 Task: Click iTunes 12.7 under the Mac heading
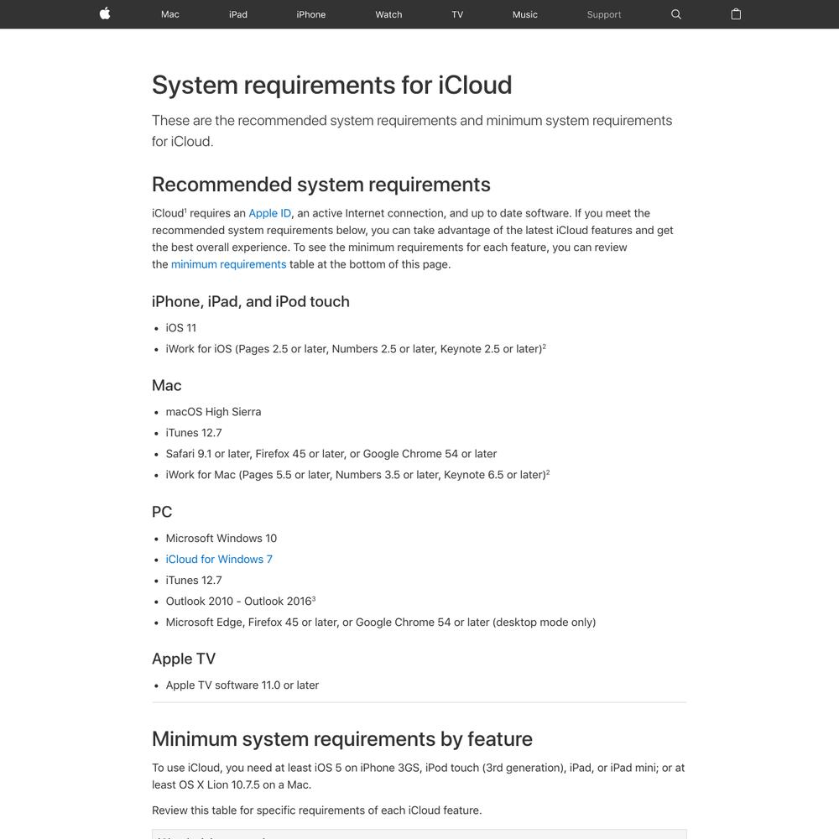[x=194, y=433]
